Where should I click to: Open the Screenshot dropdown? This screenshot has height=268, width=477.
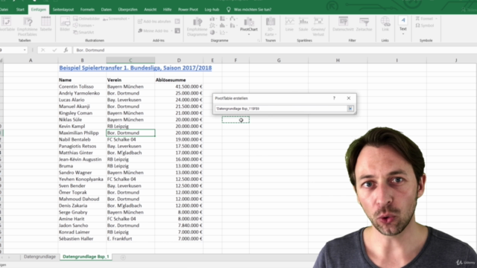pyautogui.click(x=116, y=19)
